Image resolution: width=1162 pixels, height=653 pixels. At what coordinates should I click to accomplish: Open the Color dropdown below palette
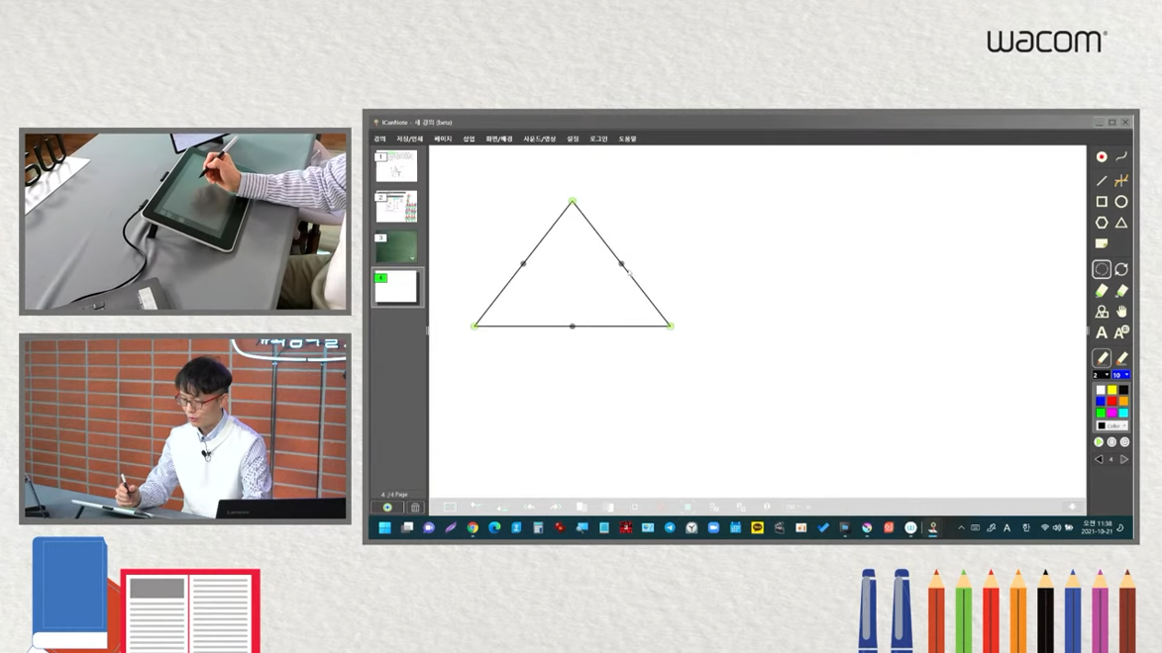click(x=1112, y=425)
